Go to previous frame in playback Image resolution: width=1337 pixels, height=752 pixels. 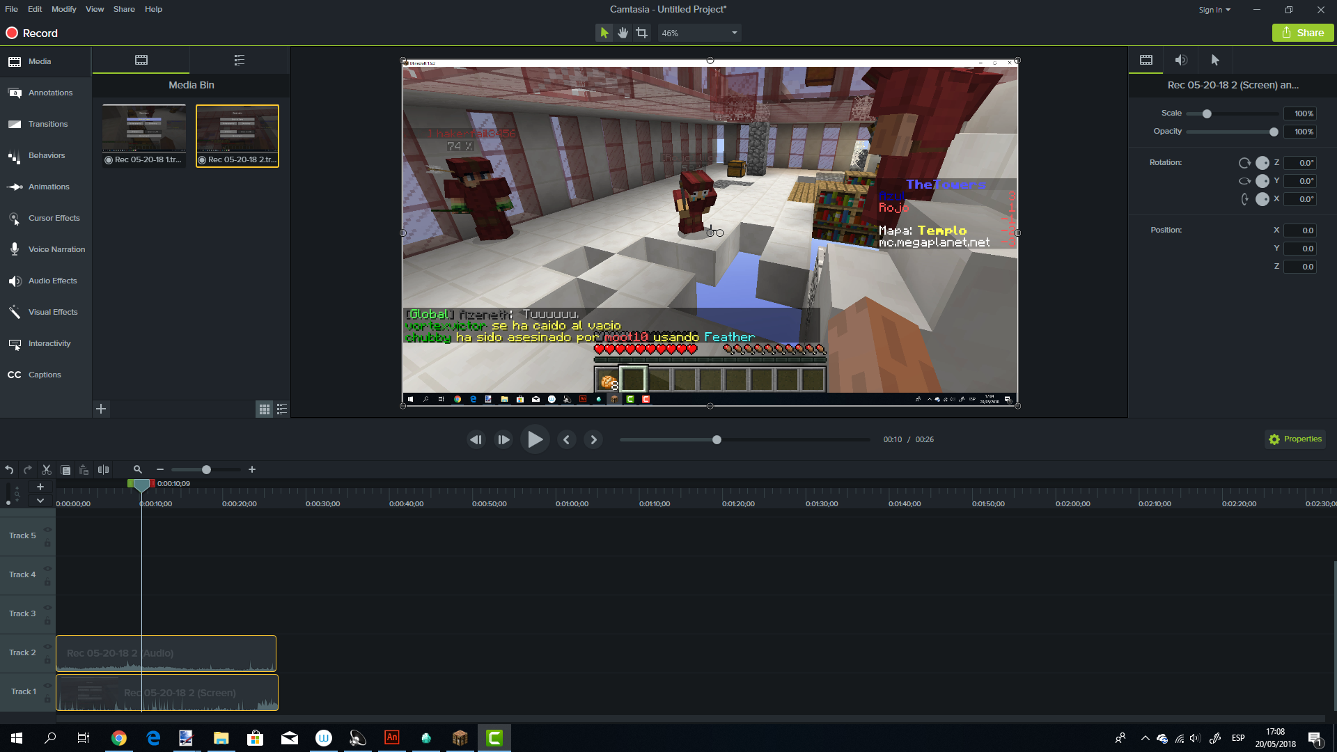coord(476,439)
